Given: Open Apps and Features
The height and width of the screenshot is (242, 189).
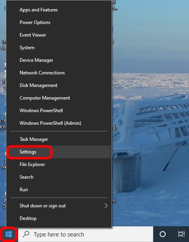Looking at the screenshot, I should [59, 10].
